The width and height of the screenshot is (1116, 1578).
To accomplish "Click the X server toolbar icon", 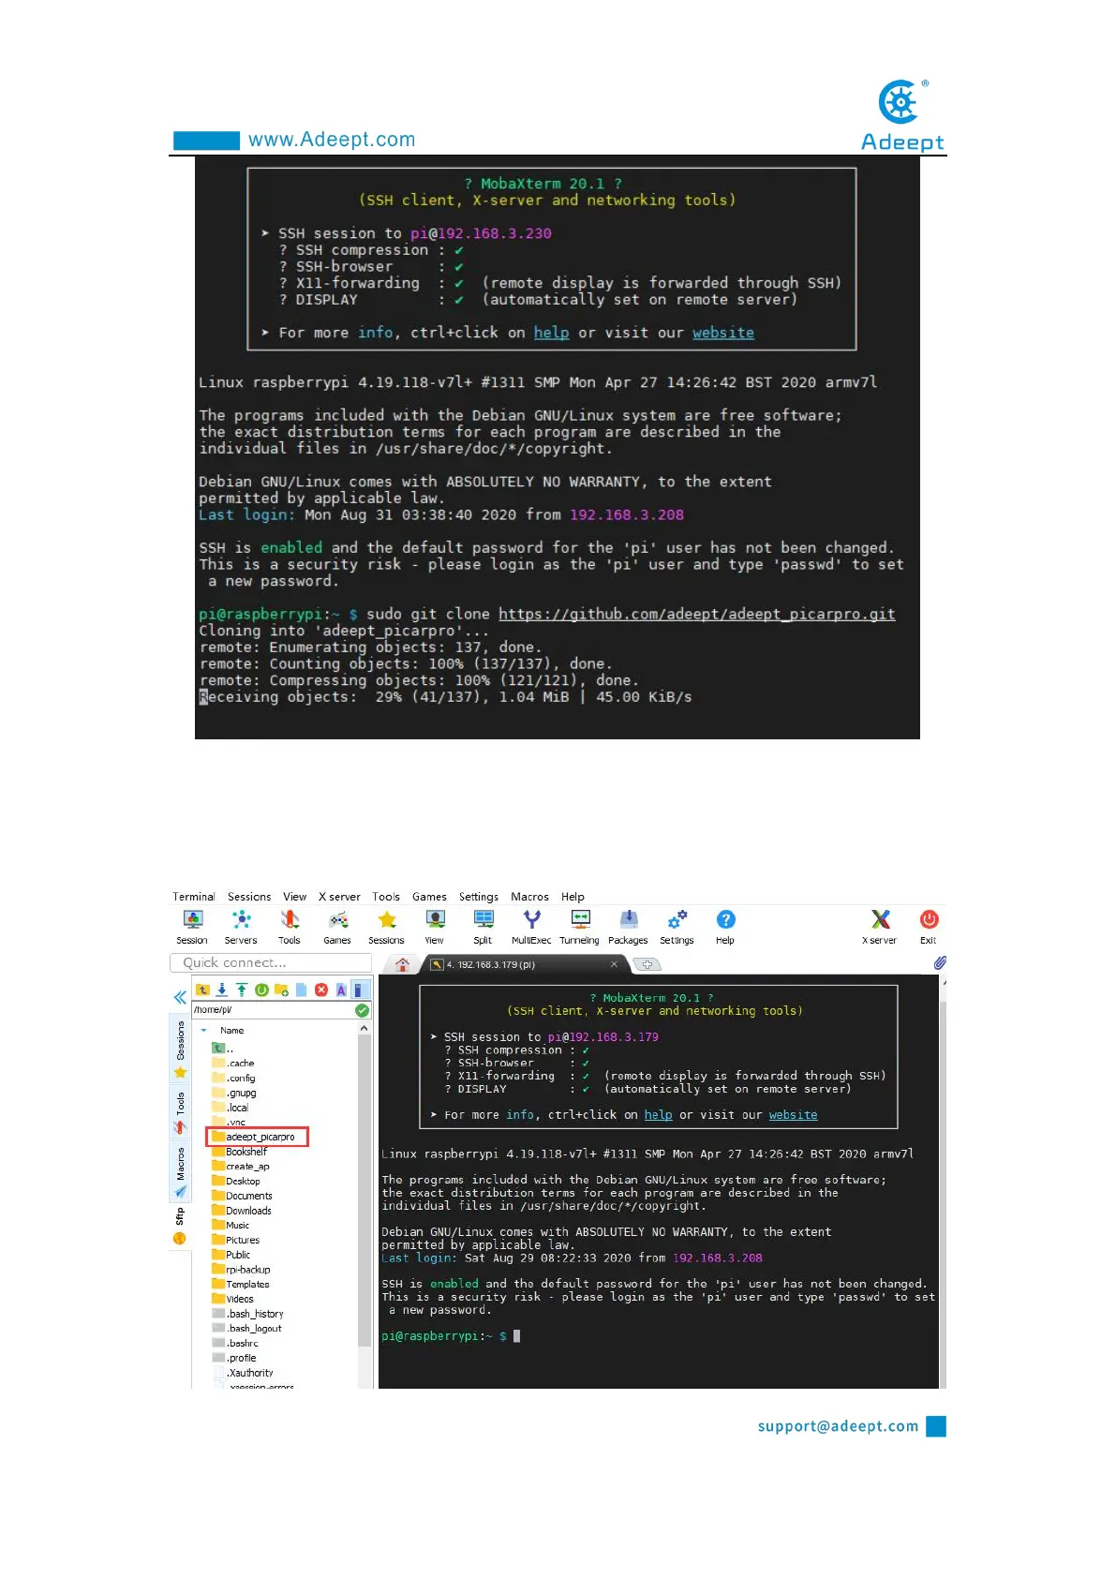I will [880, 927].
